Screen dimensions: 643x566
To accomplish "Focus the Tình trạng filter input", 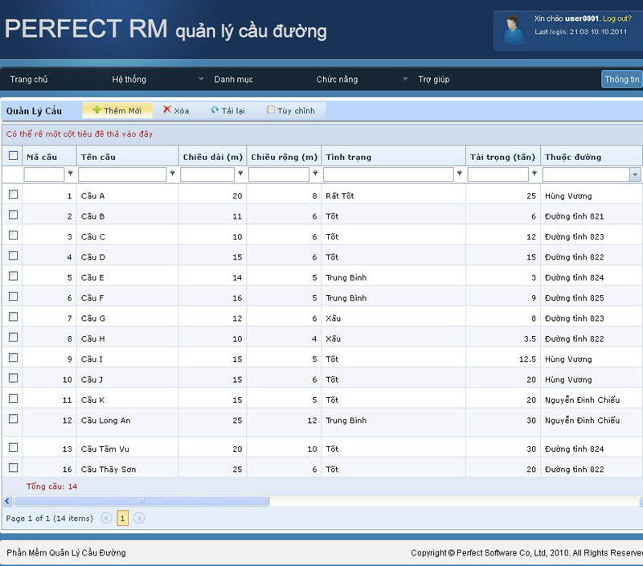I will click(x=388, y=174).
